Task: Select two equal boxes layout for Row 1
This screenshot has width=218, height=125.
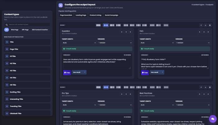Action: click(x=106, y=25)
